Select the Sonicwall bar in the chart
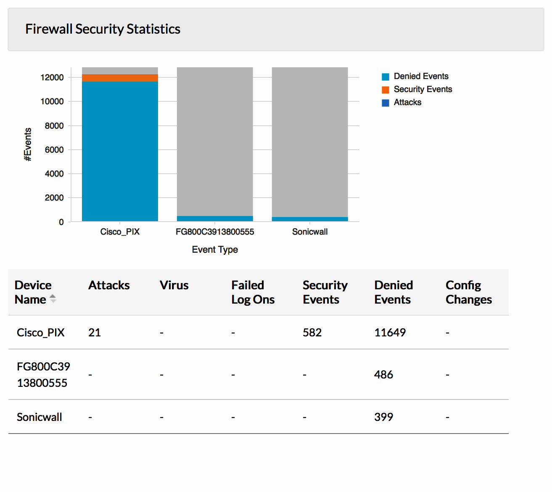The image size is (552, 492). pos(310,143)
